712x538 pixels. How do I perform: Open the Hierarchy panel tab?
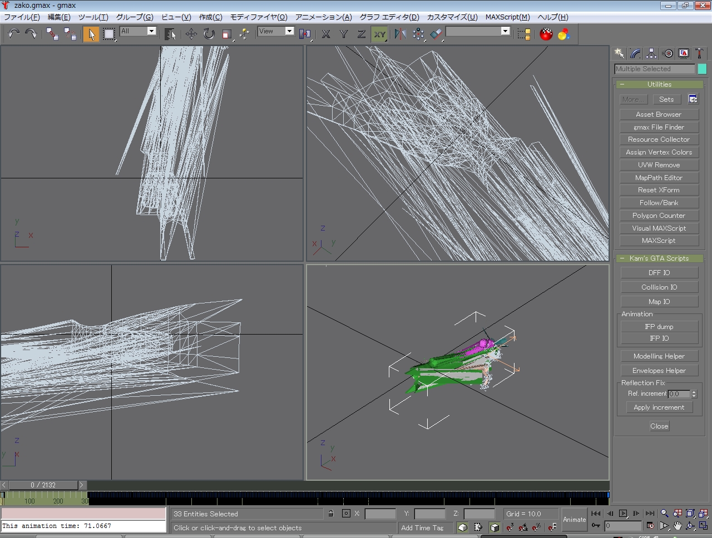tap(651, 53)
